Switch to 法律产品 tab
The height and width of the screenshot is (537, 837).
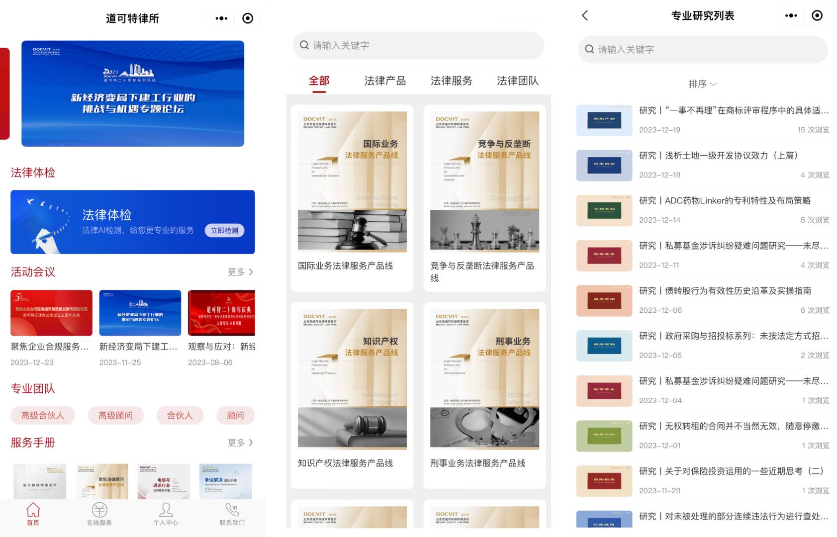click(385, 81)
